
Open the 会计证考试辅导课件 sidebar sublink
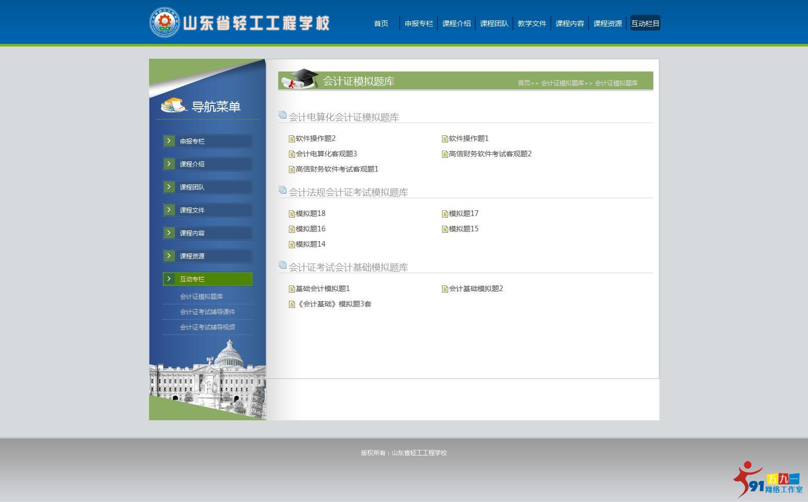click(x=207, y=312)
